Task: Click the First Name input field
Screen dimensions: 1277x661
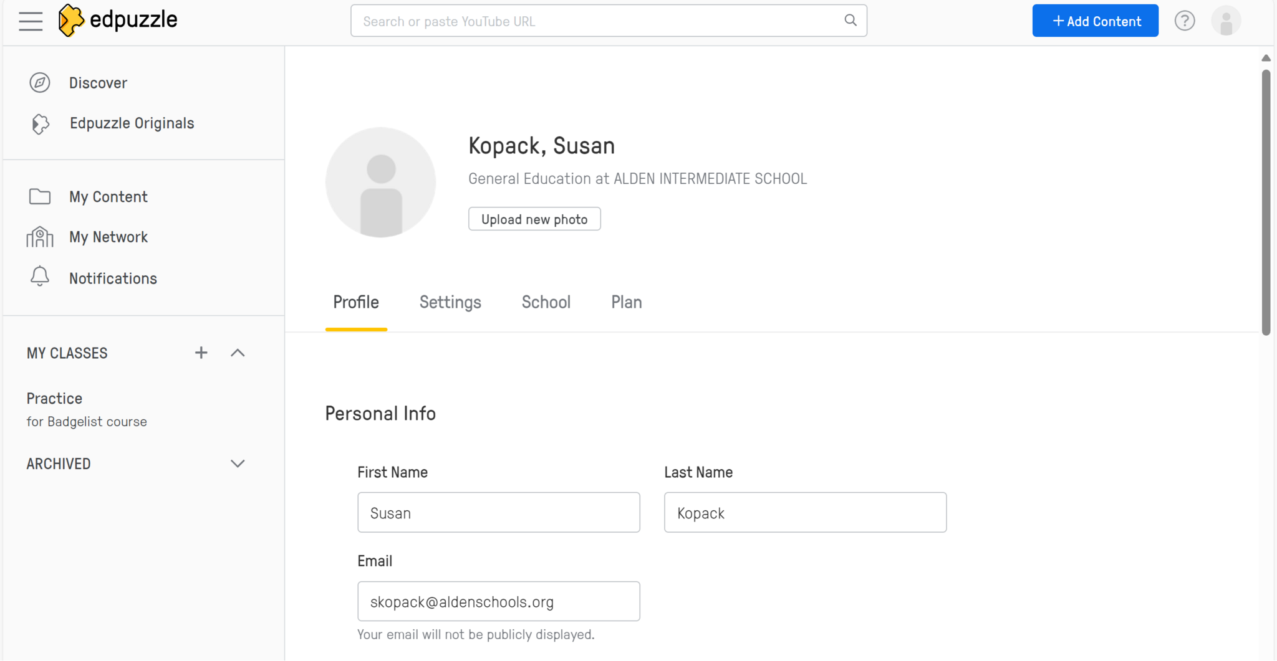Action: 498,513
